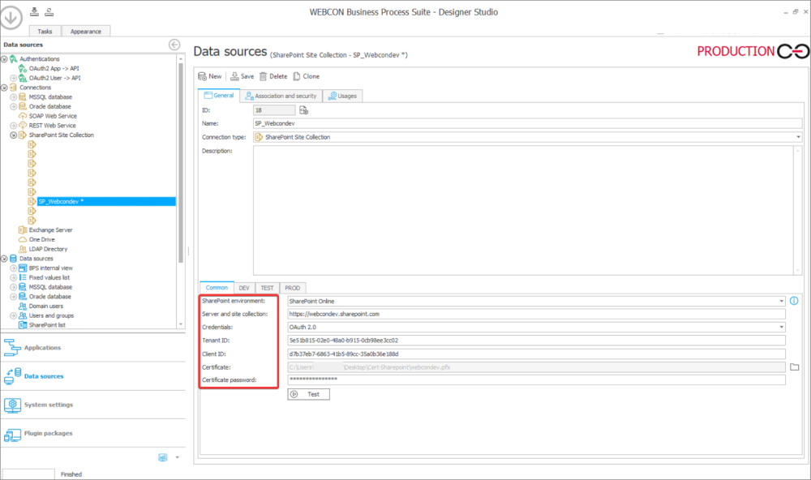Collapse the SharePoint Site Collection tree node
The image size is (811, 480).
point(14,135)
